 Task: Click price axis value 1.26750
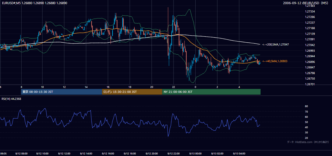click(x=310, y=79)
